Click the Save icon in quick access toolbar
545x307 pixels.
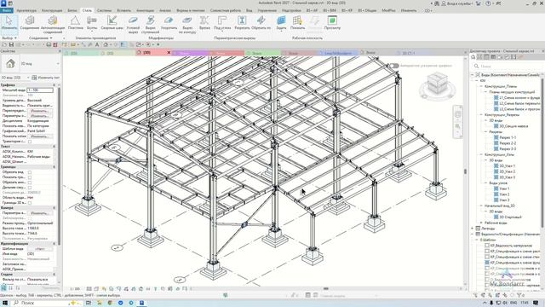[x=11, y=44]
